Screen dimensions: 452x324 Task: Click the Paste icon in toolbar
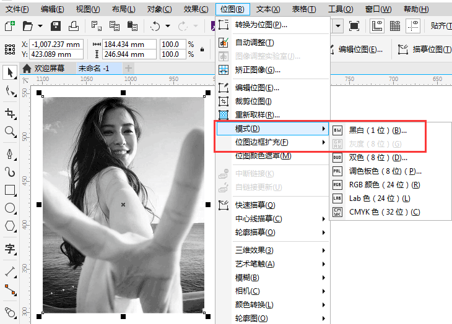coord(133,26)
